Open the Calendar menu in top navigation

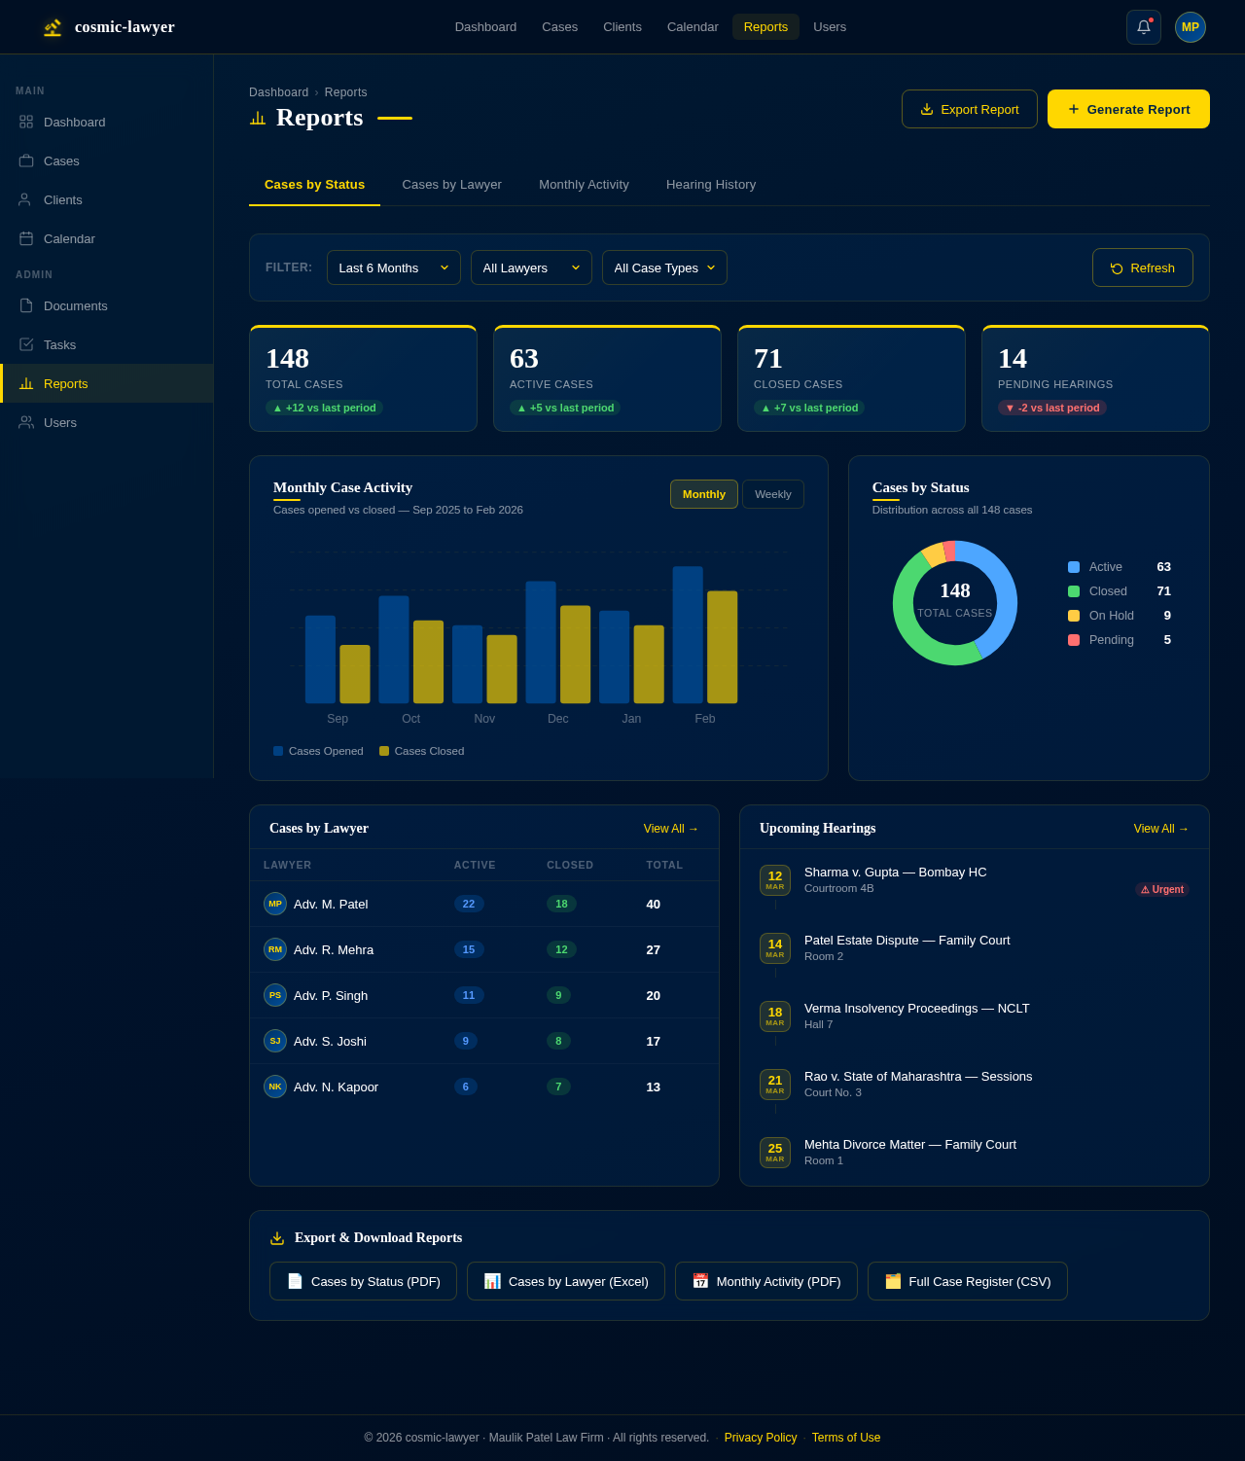pyautogui.click(x=692, y=27)
